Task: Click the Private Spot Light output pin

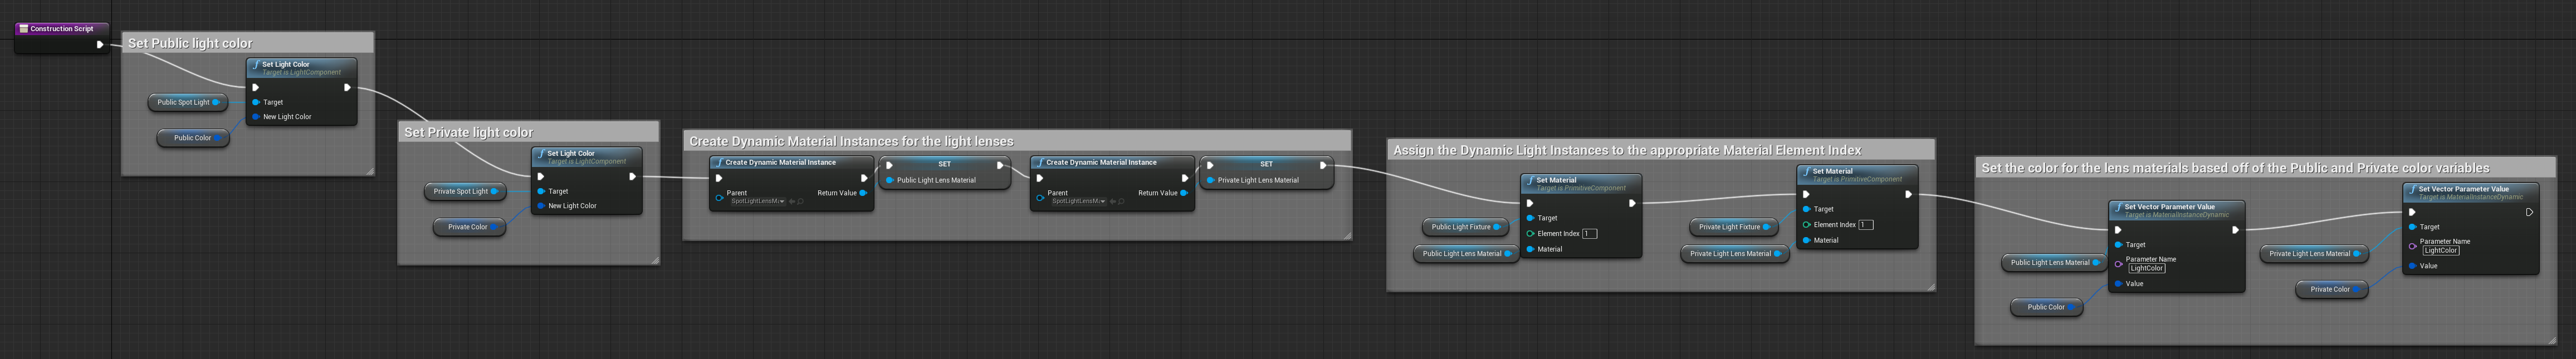Action: coord(494,191)
